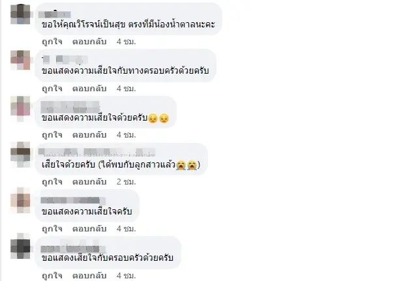Reply to the second comment mentioning ทางครอบครัว
The width and height of the screenshot is (416, 281).
[x=89, y=89]
